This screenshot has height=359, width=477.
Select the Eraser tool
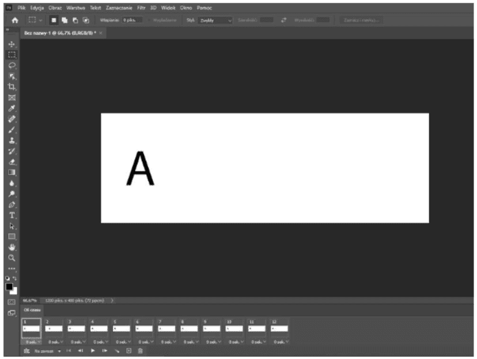(x=12, y=162)
